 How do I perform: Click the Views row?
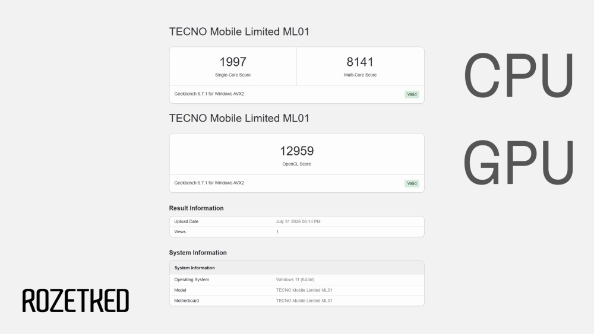pyautogui.click(x=296, y=232)
